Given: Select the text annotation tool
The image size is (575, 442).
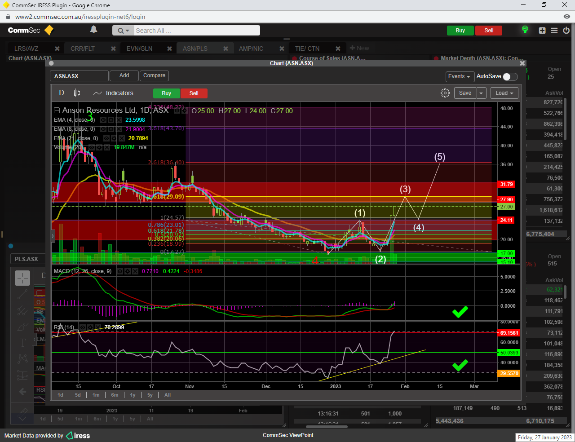Looking at the screenshot, I should point(22,343).
